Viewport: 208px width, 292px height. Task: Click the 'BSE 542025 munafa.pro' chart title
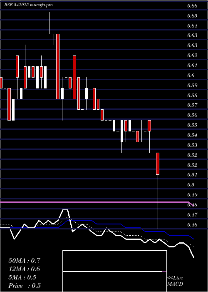(28, 5)
